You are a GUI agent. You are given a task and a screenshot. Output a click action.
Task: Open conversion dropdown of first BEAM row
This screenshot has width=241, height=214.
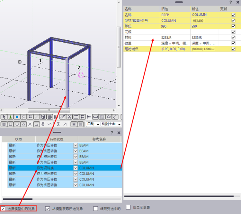[x=76, y=145]
